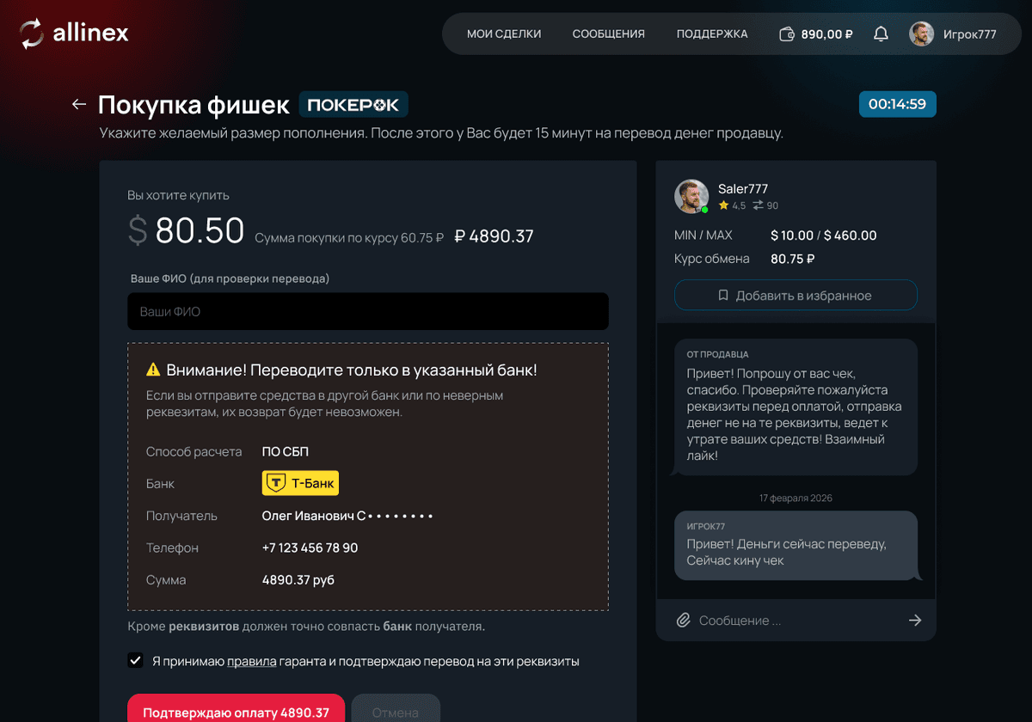Select phone number +7 123 456 78 90
1032x722 pixels.
click(x=310, y=548)
